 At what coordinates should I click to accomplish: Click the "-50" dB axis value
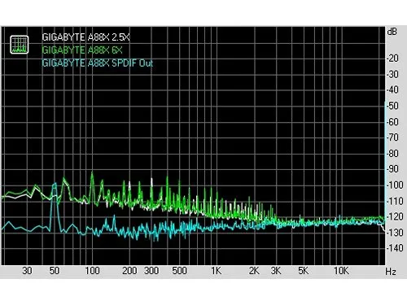click(x=392, y=106)
